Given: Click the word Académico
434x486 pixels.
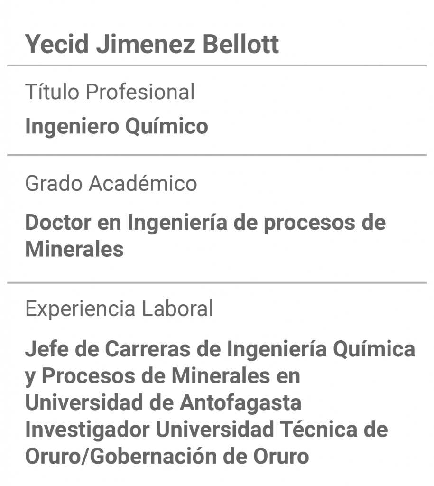Looking at the screenshot, I should click(x=143, y=183).
